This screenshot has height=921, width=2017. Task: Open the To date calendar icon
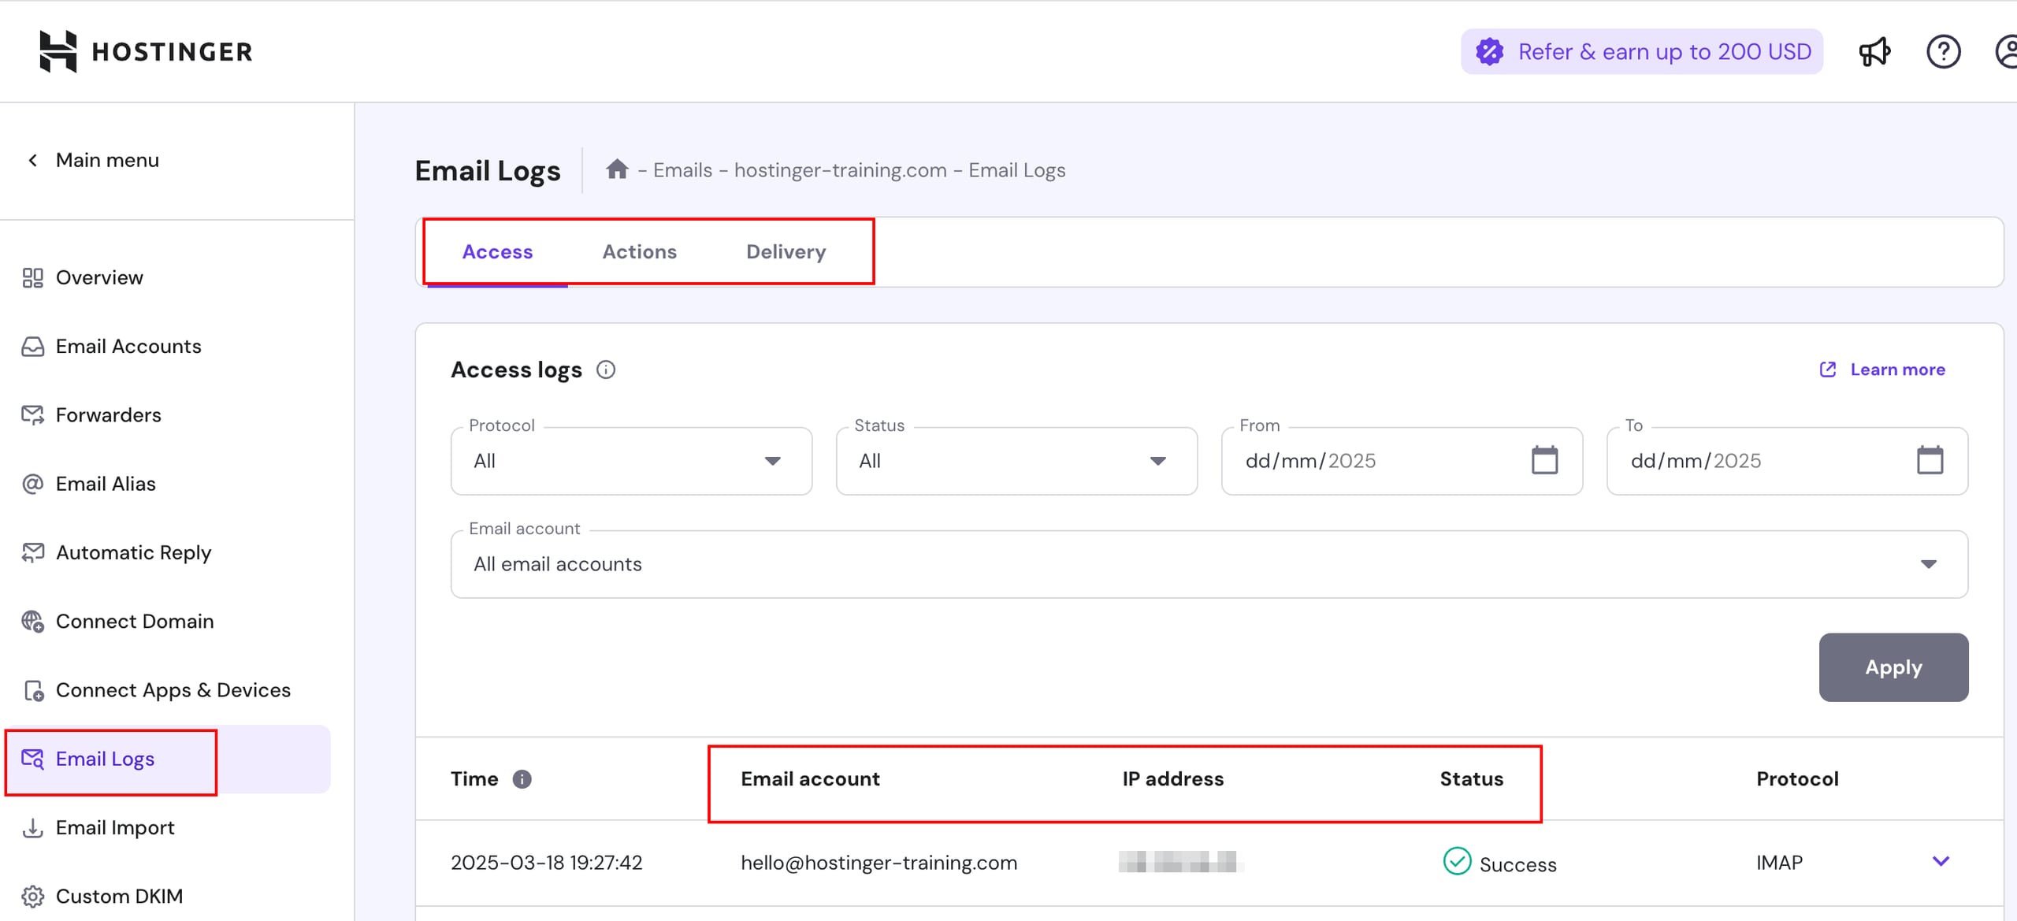(x=1930, y=461)
